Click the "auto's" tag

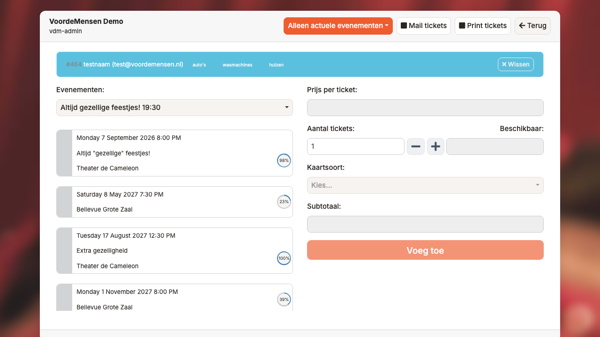[x=199, y=65]
